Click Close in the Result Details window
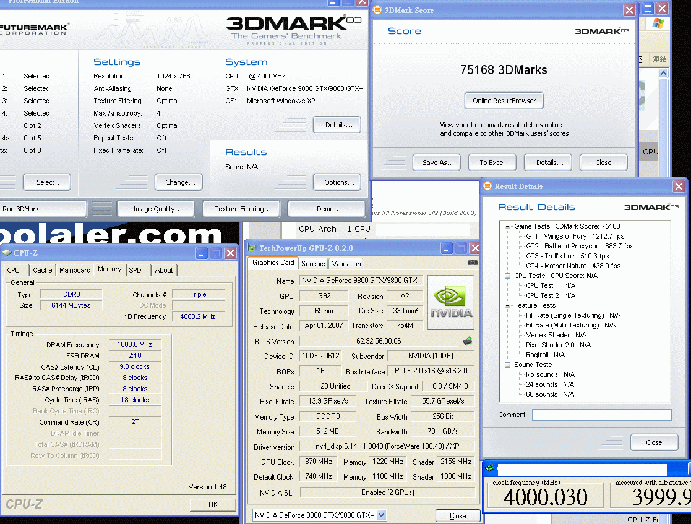The height and width of the screenshot is (524, 691). pos(655,442)
